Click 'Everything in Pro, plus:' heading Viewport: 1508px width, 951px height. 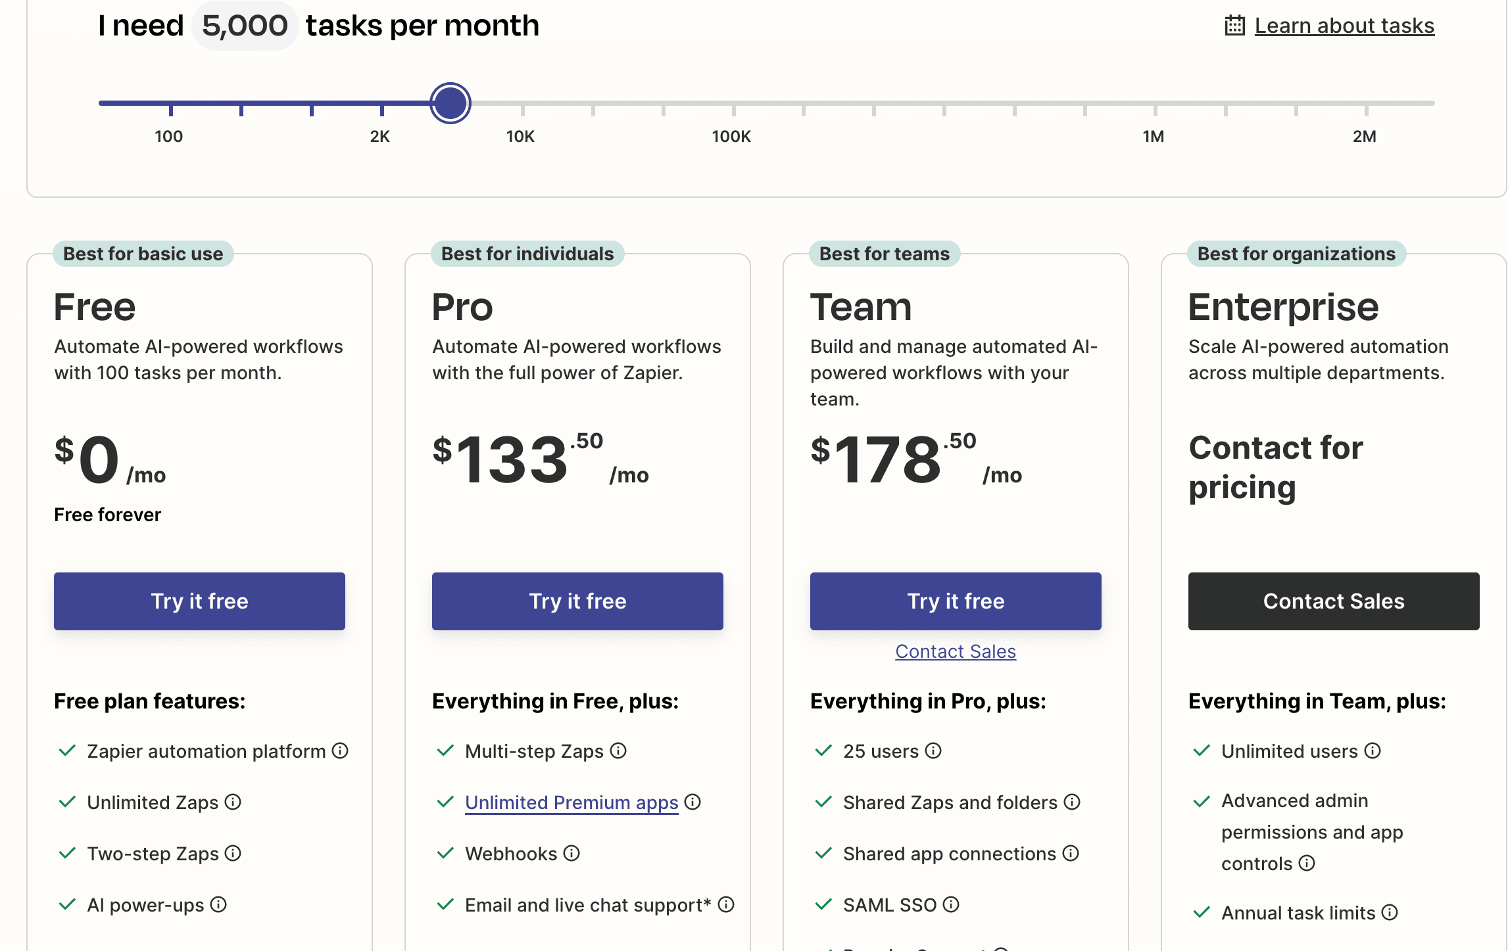tap(928, 701)
